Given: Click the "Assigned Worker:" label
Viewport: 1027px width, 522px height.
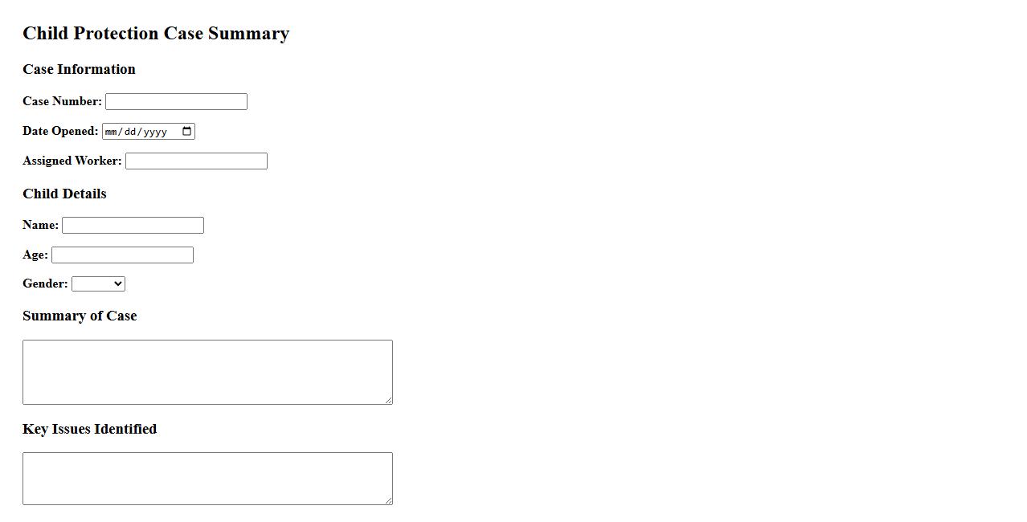Looking at the screenshot, I should [72, 161].
